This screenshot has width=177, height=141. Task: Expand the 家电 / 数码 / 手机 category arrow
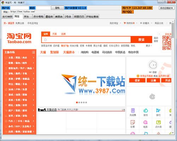click(x=33, y=73)
